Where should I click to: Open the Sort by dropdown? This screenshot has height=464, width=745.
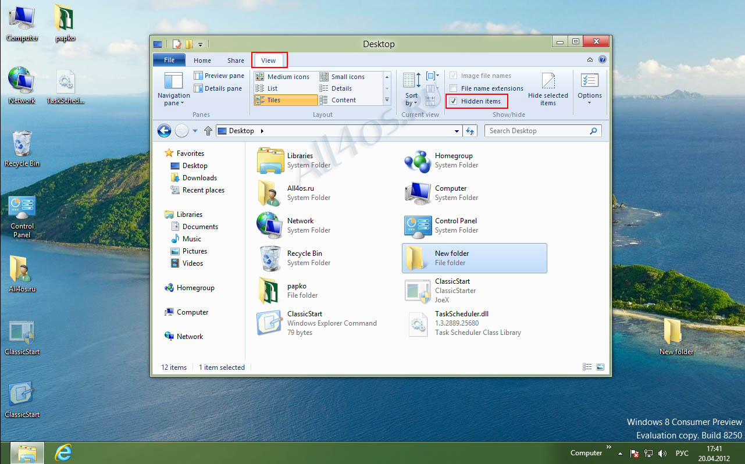[x=412, y=89]
